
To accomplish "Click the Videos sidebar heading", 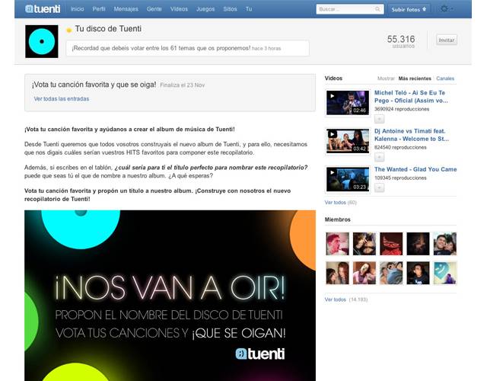I will pos(333,78).
